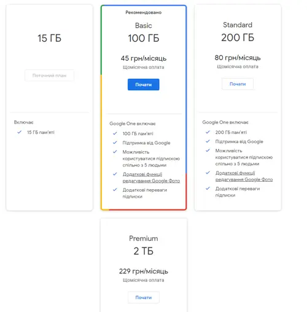
Task: Click Basic's Підтримка від Google checkmark
Action: pos(115,142)
